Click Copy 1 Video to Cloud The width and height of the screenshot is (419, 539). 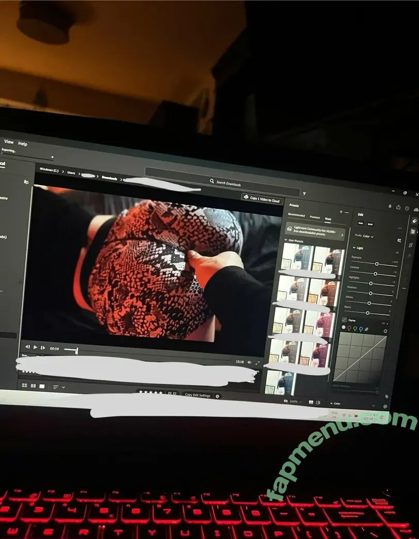coord(261,199)
